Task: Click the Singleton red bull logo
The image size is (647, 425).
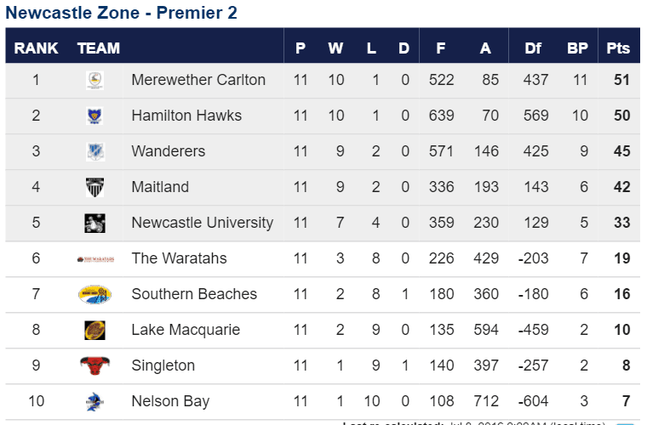Action: click(x=94, y=365)
